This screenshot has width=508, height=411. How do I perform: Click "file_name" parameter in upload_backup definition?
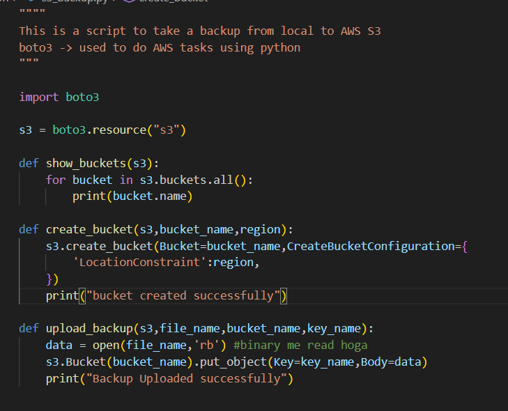(190, 328)
